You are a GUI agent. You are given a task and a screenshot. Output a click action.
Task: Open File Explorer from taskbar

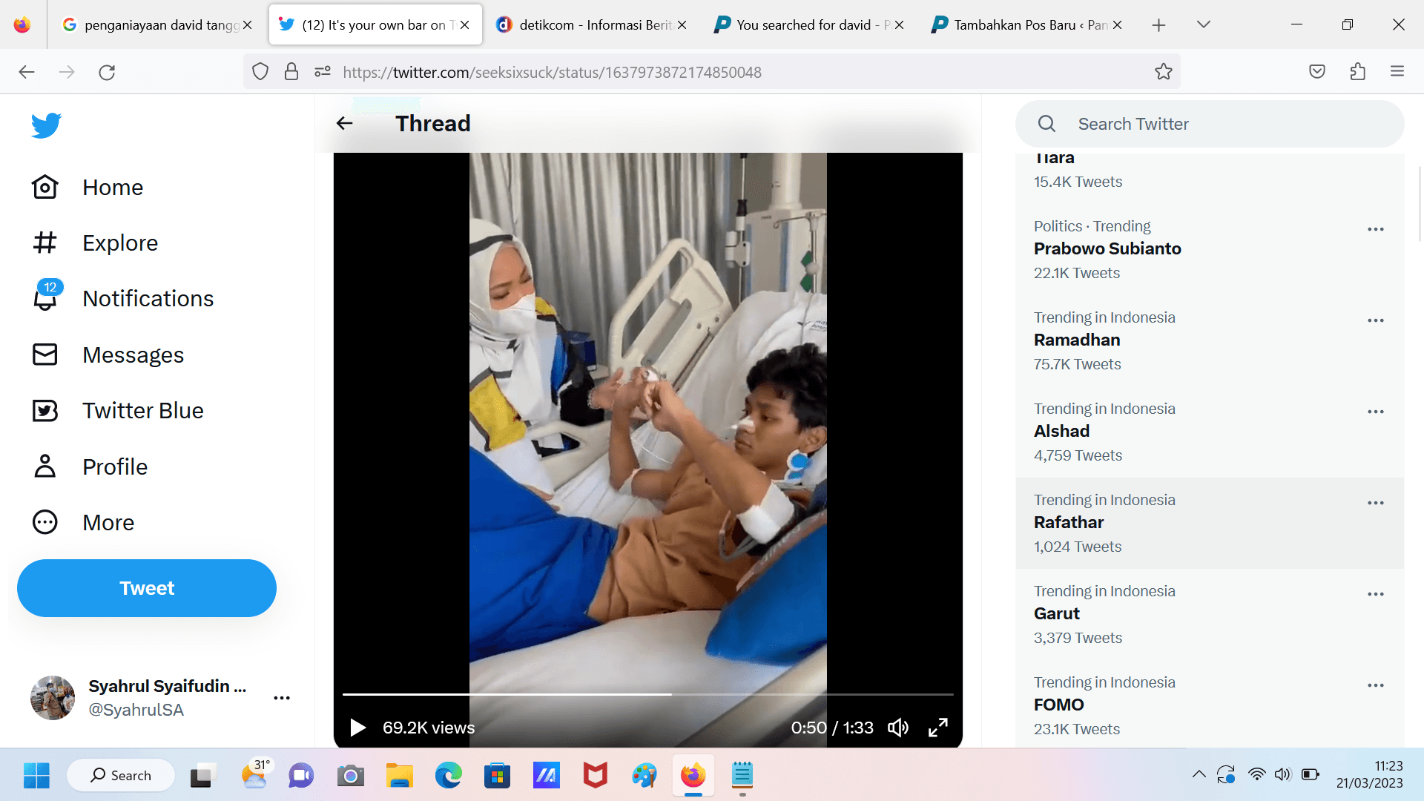click(x=400, y=775)
